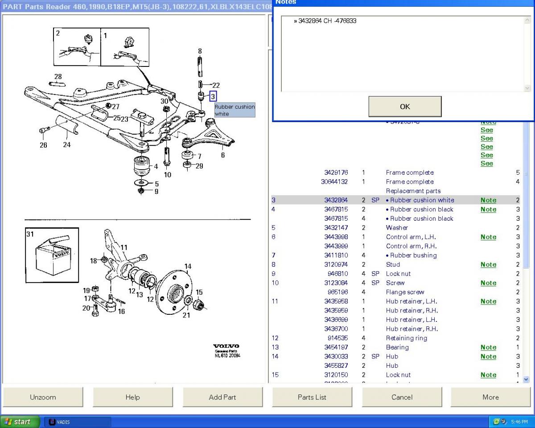
Task: Open the Note link for Control arm, L.H.
Action: pos(488,237)
